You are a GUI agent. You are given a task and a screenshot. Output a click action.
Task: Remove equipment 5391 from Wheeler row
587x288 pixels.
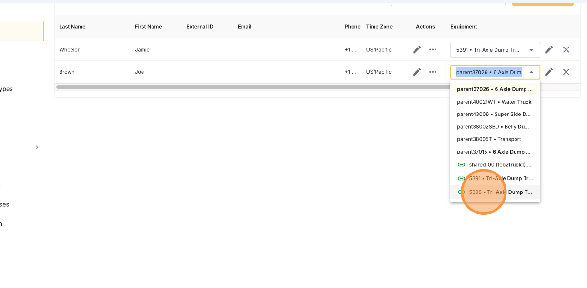tap(566, 49)
